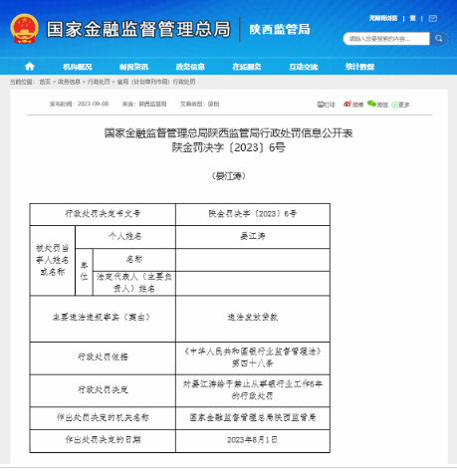The width and height of the screenshot is (457, 475).
Task: Go to 首页 in breadcrumb
Action: [45, 82]
